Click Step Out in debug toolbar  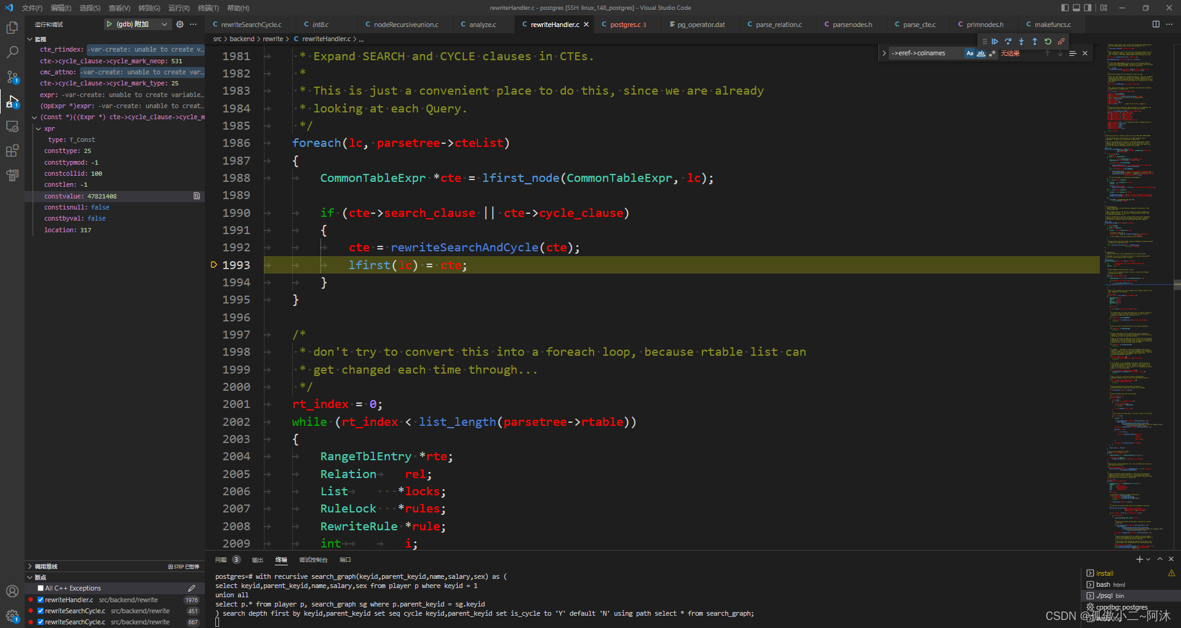pyautogui.click(x=1035, y=42)
